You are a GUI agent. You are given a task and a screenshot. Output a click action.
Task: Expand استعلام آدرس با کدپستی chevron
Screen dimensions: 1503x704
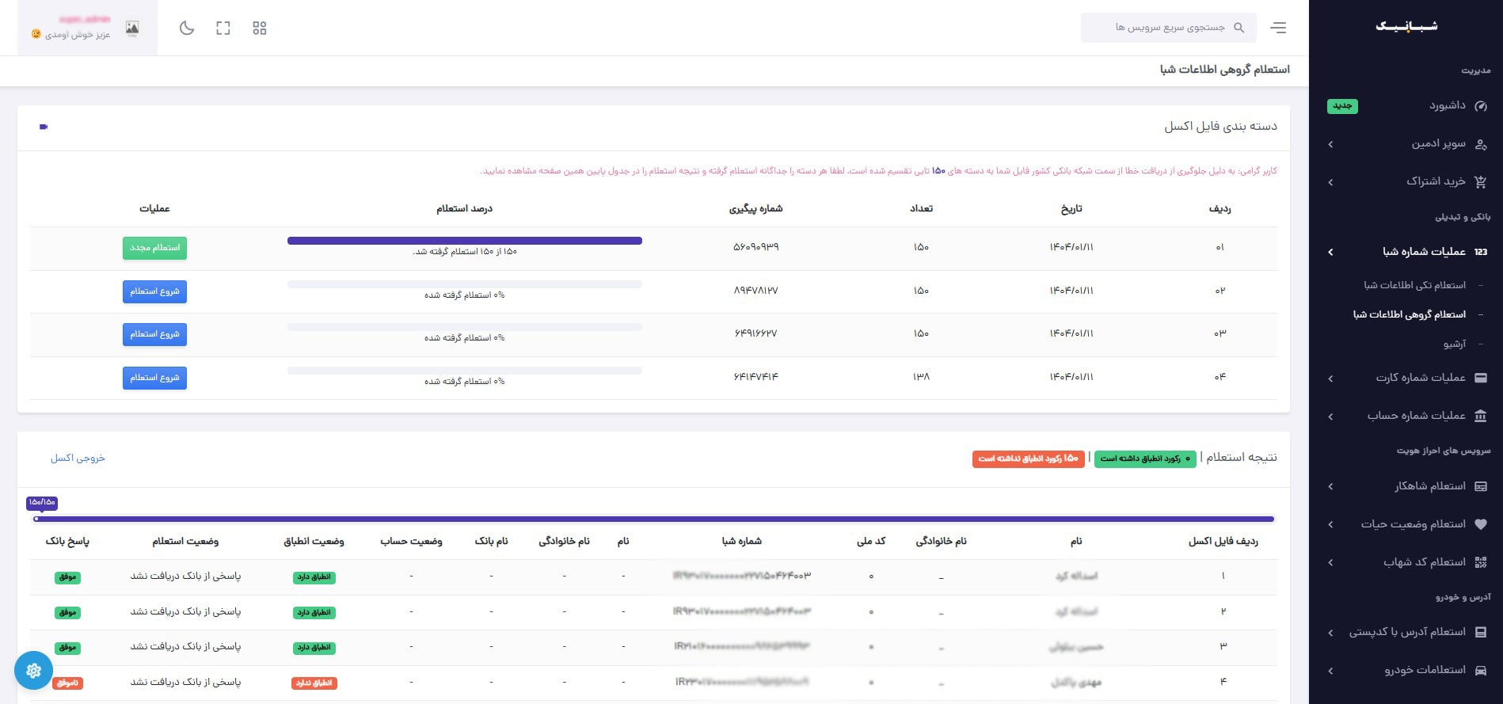click(1330, 632)
